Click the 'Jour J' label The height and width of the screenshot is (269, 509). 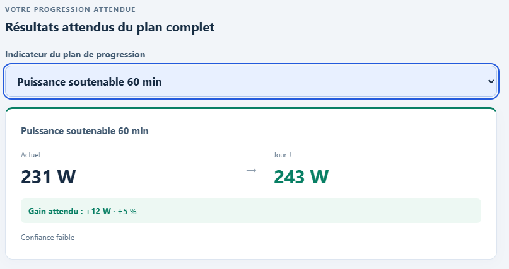point(282,155)
